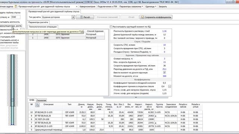Click cumulative weight 26624 in row 8

point(139,119)
